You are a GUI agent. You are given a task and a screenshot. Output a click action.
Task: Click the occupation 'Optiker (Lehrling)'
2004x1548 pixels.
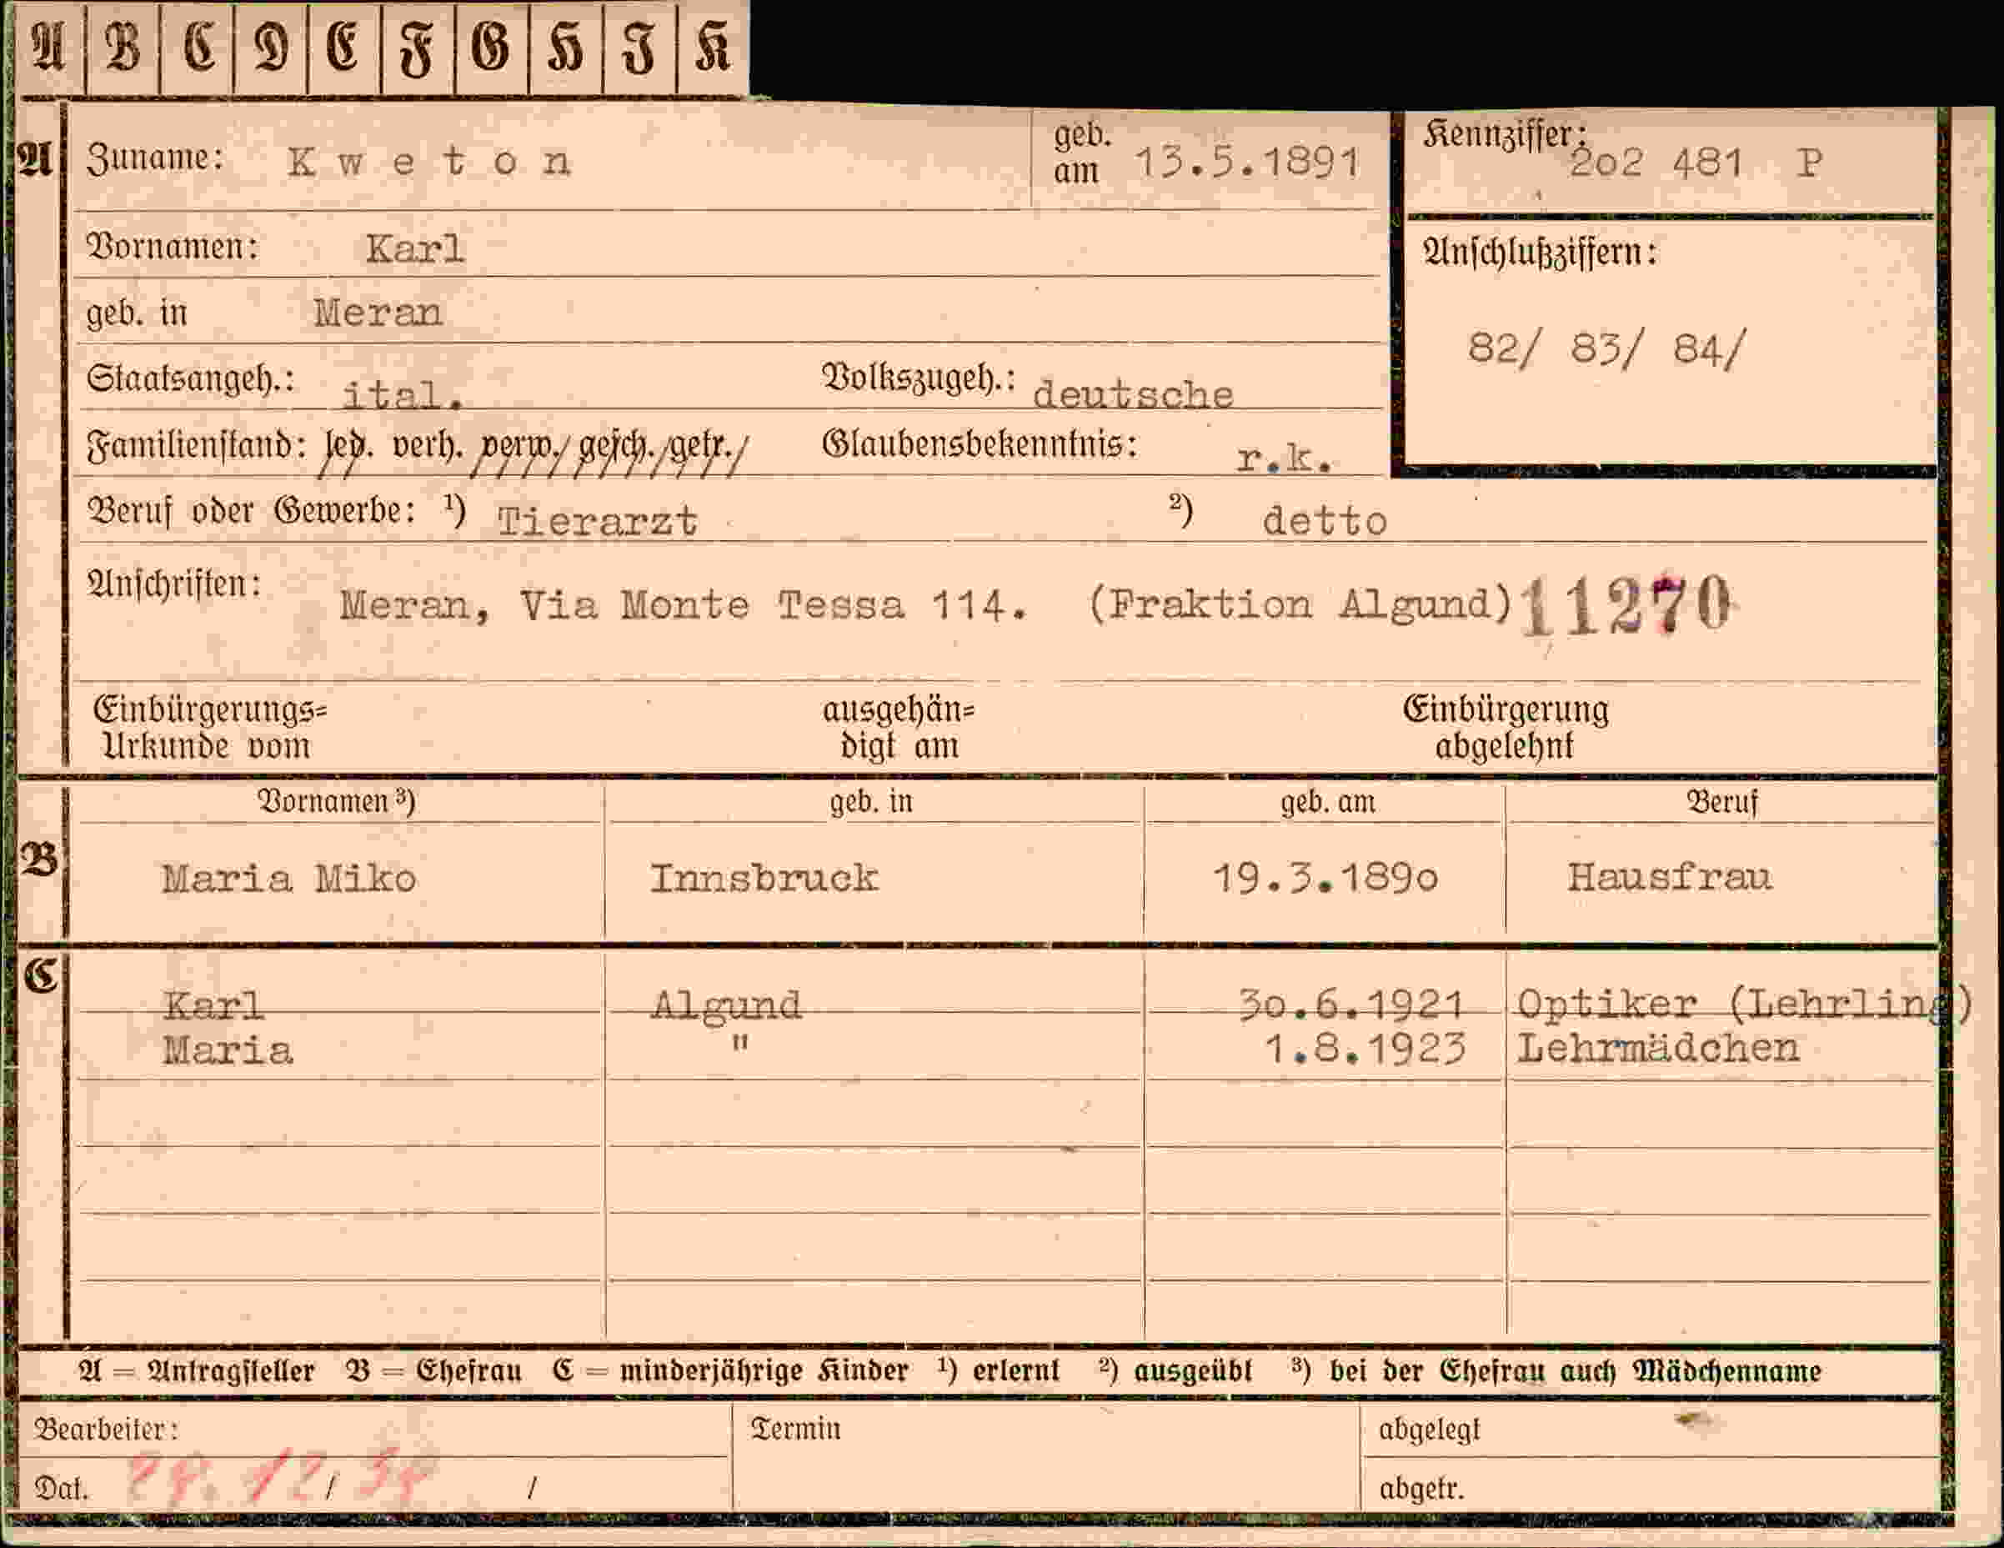1743,1004
